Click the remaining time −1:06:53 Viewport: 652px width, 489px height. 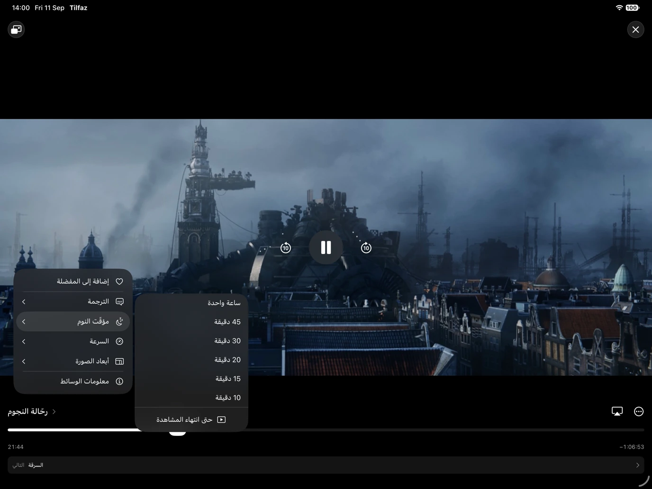pos(632,447)
